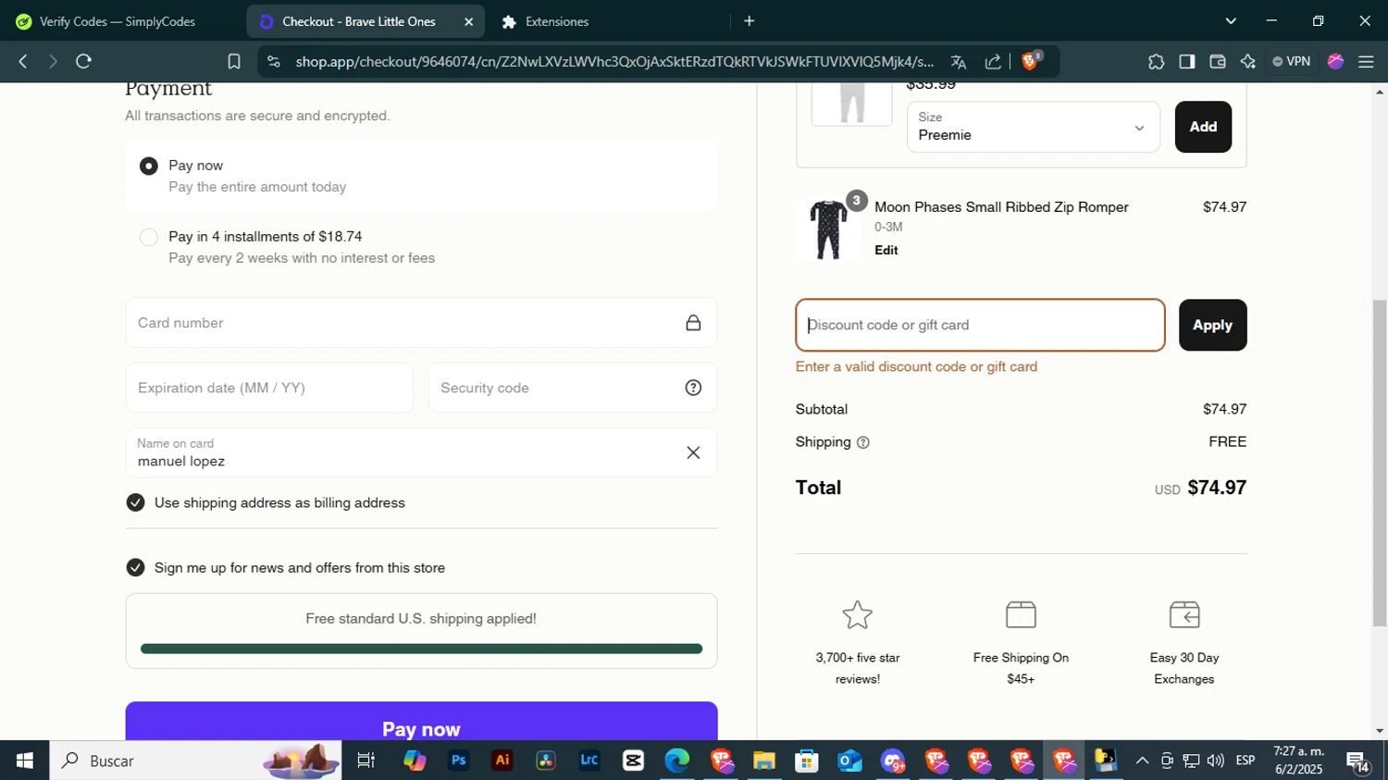
Task: Open Brave main hamburger menu
Action: 1366,61
